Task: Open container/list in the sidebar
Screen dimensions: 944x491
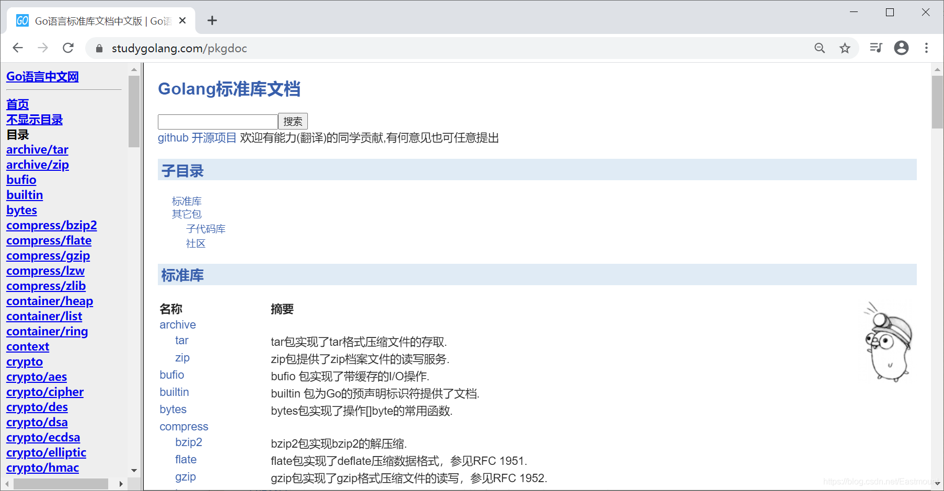Action: click(x=44, y=317)
